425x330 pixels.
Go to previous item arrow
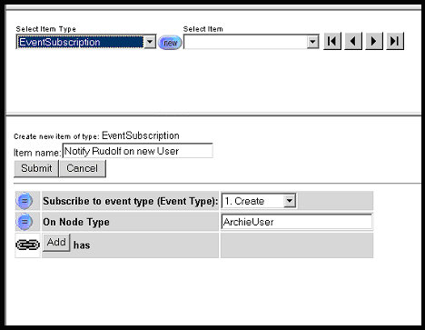click(353, 41)
